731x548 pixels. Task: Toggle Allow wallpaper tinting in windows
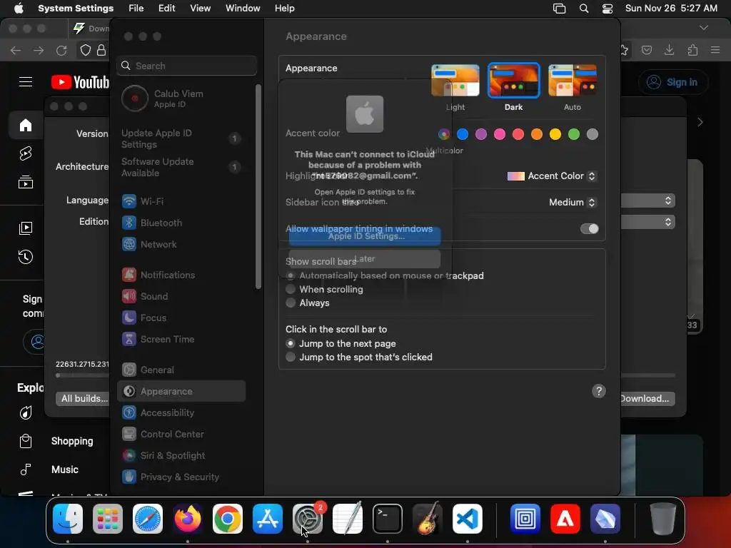[589, 229]
